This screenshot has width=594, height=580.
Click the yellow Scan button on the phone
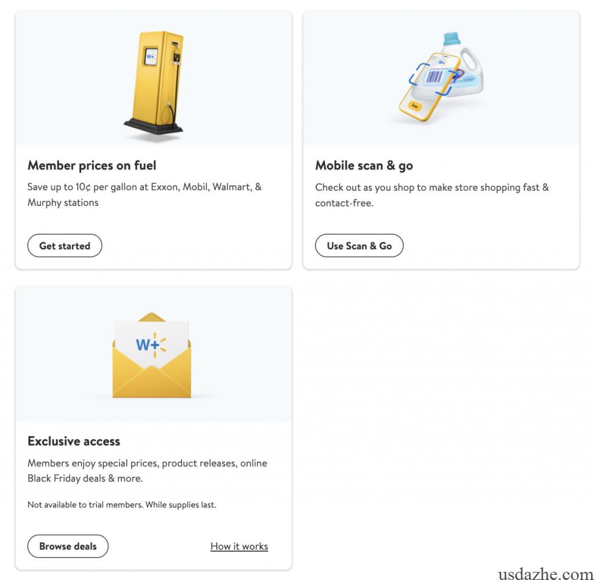(x=414, y=106)
